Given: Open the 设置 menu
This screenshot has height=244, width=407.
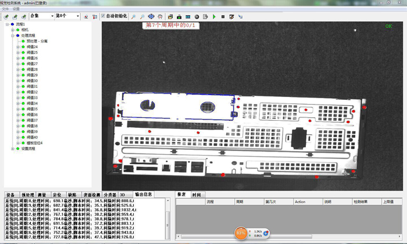Looking at the screenshot, I should [x=16, y=9].
